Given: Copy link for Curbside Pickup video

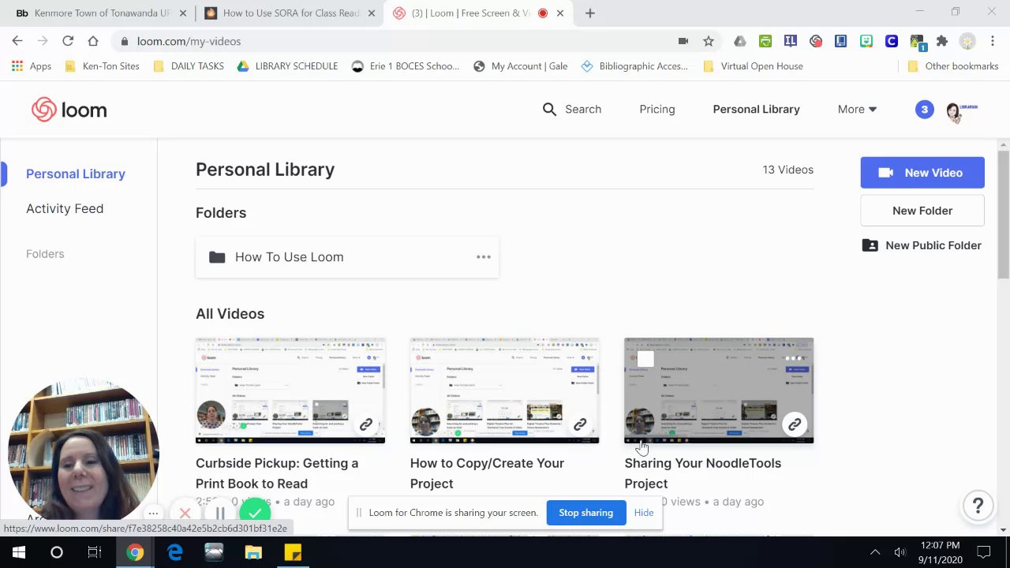Looking at the screenshot, I should pos(365,424).
